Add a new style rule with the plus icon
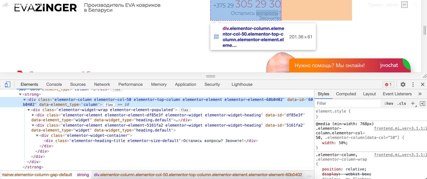Image resolution: width=427 pixels, height=179 pixels. pos(413,104)
